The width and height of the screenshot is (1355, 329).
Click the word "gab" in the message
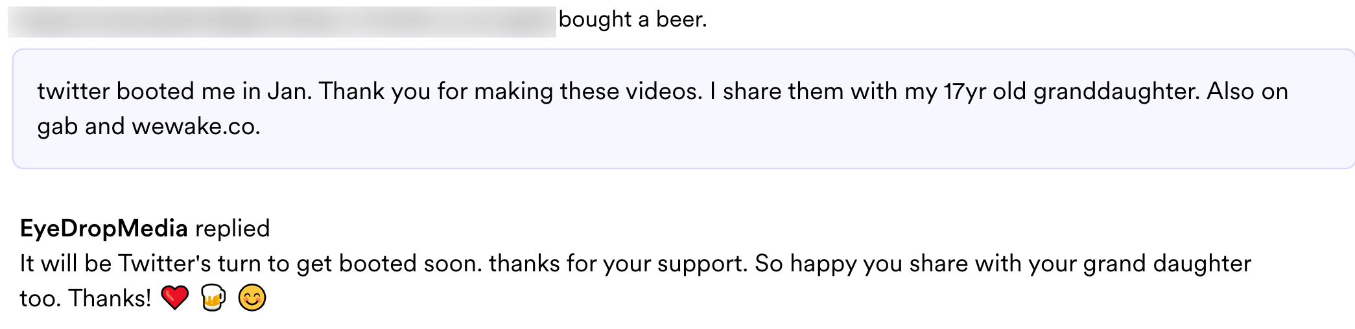(57, 126)
